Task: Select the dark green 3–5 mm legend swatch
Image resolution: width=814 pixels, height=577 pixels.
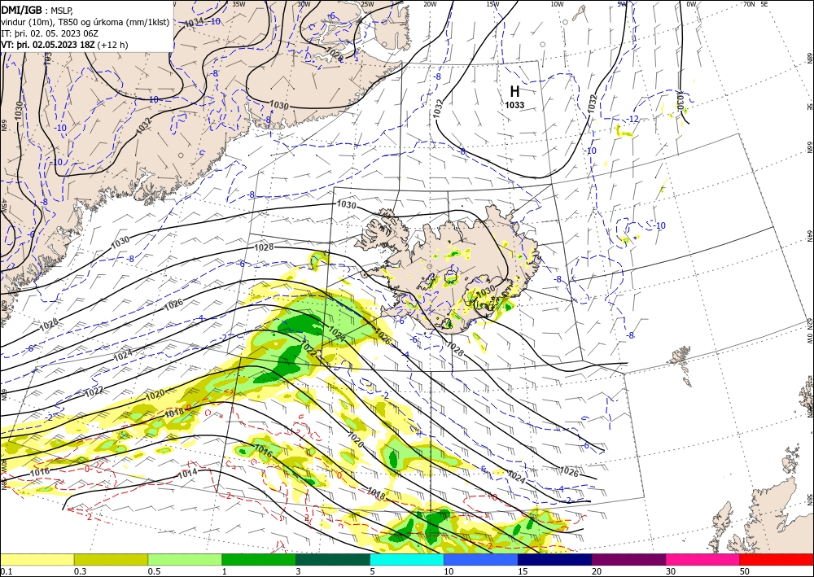Action: coord(333,559)
